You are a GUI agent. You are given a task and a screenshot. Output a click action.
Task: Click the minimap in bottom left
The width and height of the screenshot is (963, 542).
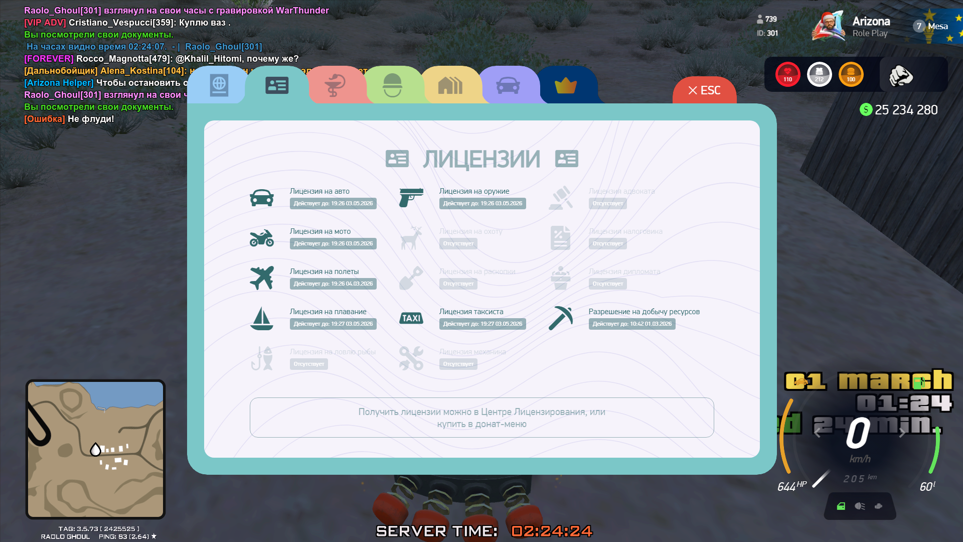pos(95,449)
